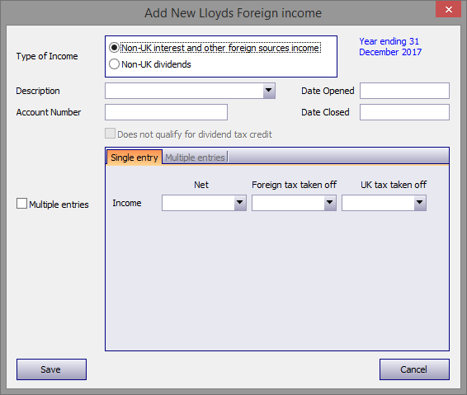Expand the Net income dropdown
Screen dimensions: 467x395
[240, 203]
